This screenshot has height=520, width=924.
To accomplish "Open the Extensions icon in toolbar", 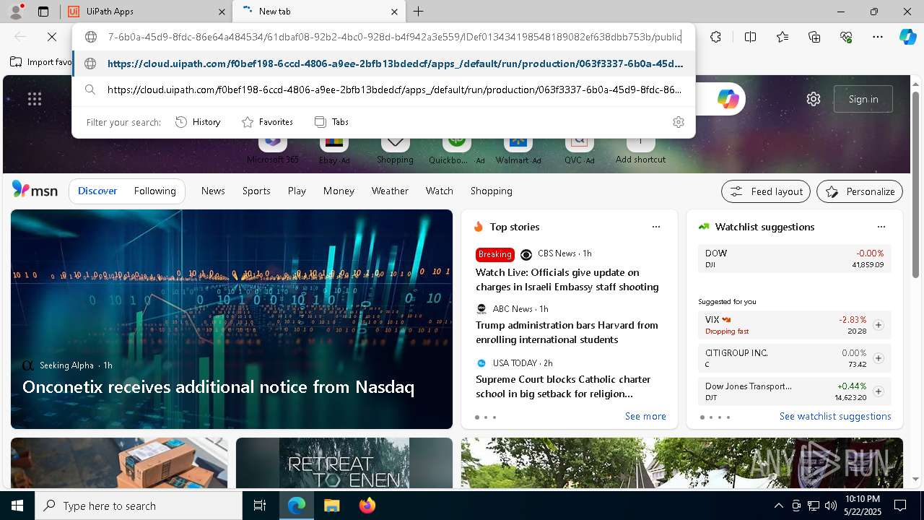I will point(715,37).
